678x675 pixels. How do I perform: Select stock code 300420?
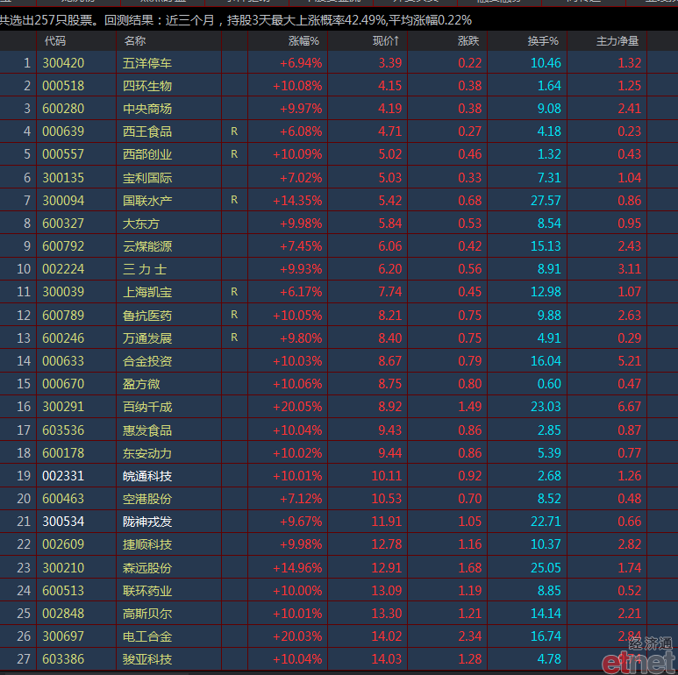[63, 63]
